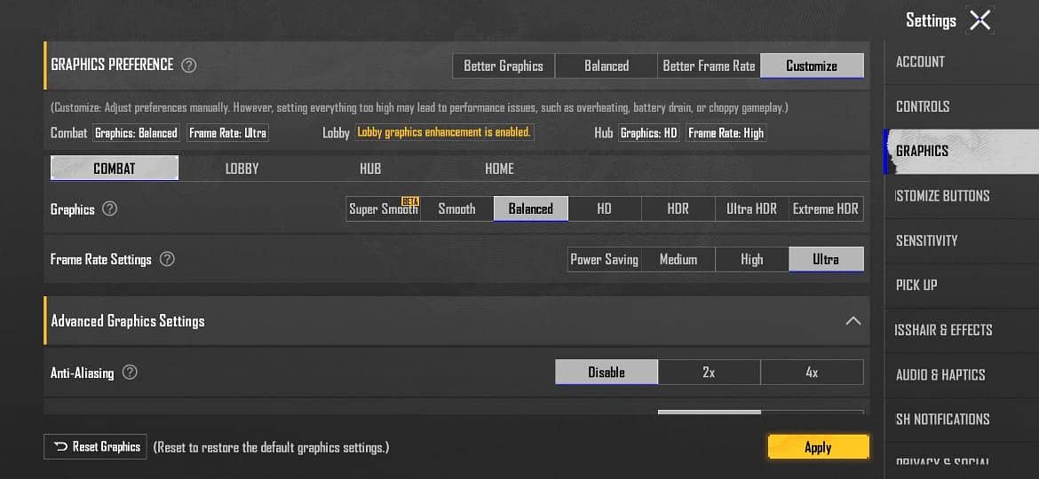Select Super Smooth beta graphics option
This screenshot has width=1039, height=479.
[x=383, y=209]
